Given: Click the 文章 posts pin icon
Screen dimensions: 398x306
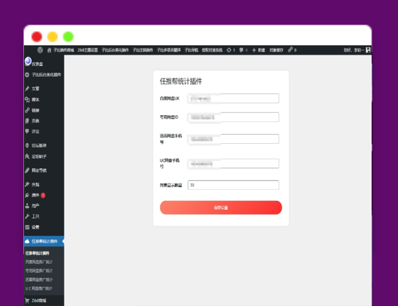Looking at the screenshot, I should tap(27, 89).
